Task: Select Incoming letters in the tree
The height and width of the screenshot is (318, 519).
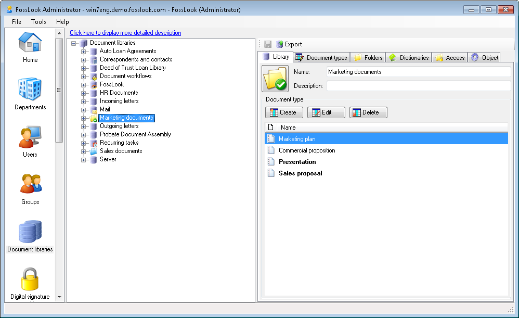Action: (x=119, y=101)
